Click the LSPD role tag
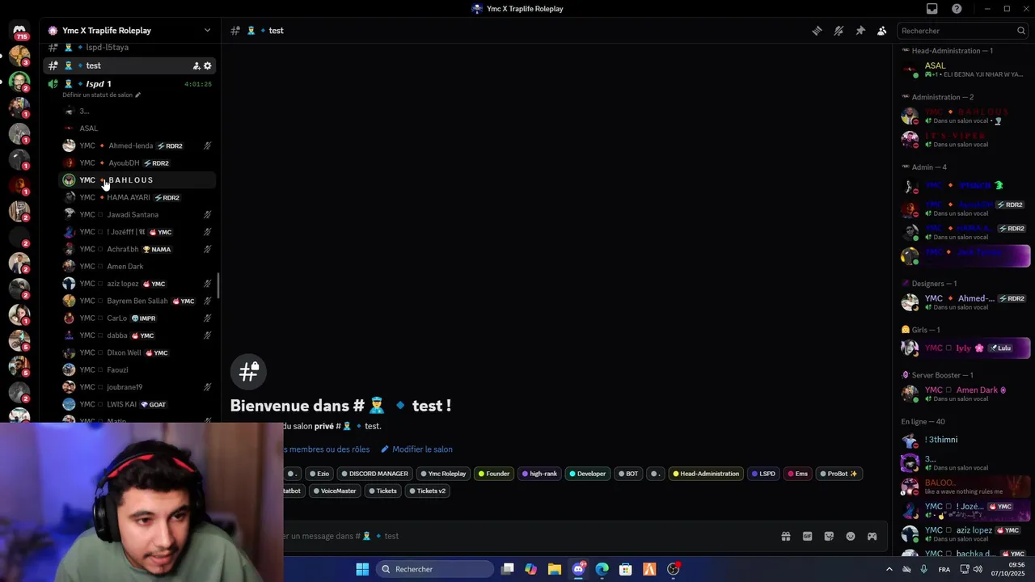1035x582 pixels. [x=763, y=474]
